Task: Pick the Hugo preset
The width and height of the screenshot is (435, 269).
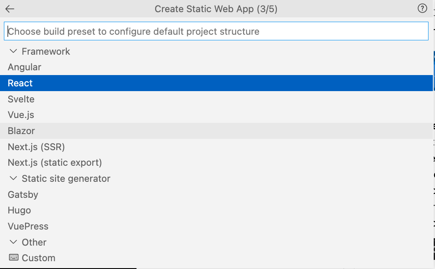Action: [19, 210]
